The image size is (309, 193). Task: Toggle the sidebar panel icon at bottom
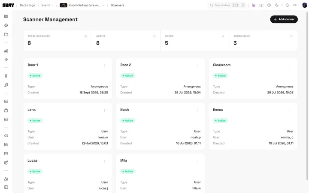(x=6, y=187)
